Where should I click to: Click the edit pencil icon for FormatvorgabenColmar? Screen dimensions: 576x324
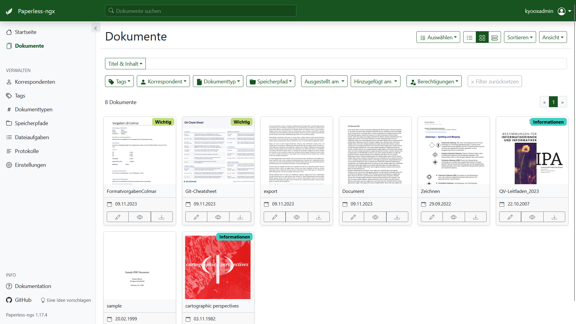pos(118,217)
